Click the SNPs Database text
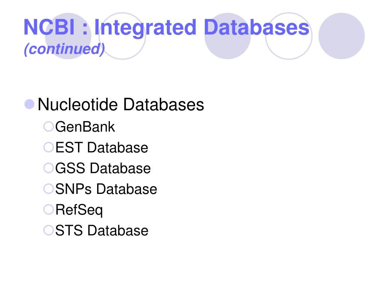 [106, 189]
